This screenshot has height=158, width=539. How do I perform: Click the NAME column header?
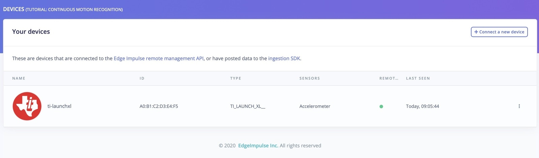pos(19,78)
